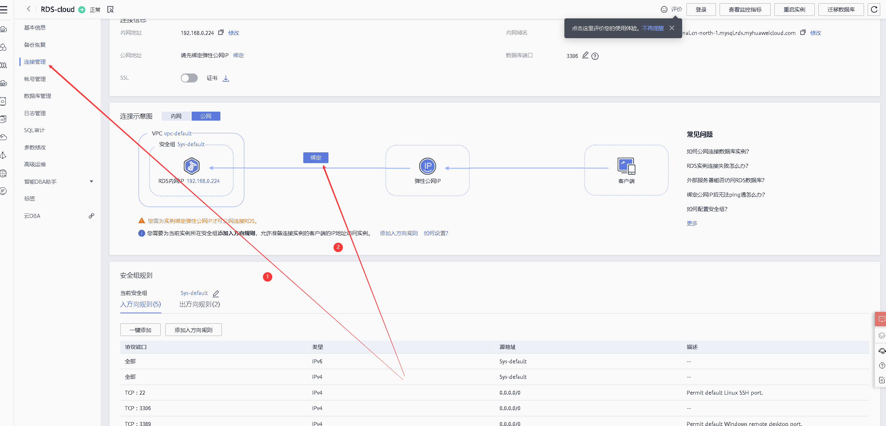Click the 绑定 button in the diagram
Screen dimensions: 886x426
pos(316,158)
